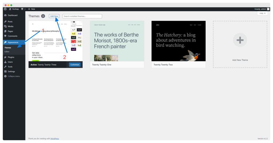Open the Appearance menu label
Screen dimensions: 273x143
click(x=13, y=42)
